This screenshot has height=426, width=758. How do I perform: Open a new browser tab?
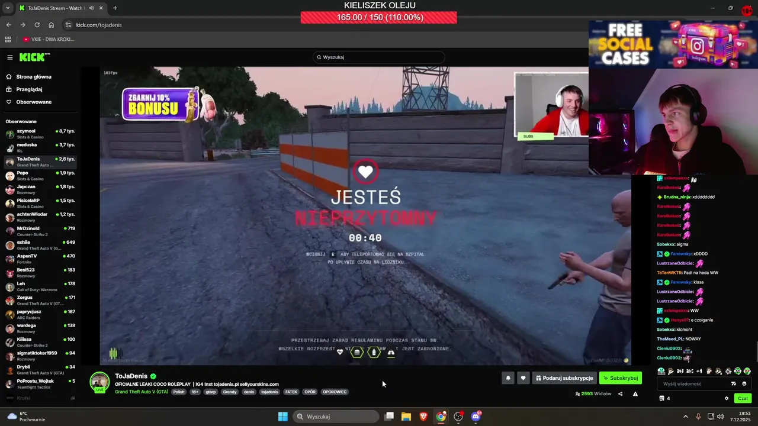click(115, 8)
